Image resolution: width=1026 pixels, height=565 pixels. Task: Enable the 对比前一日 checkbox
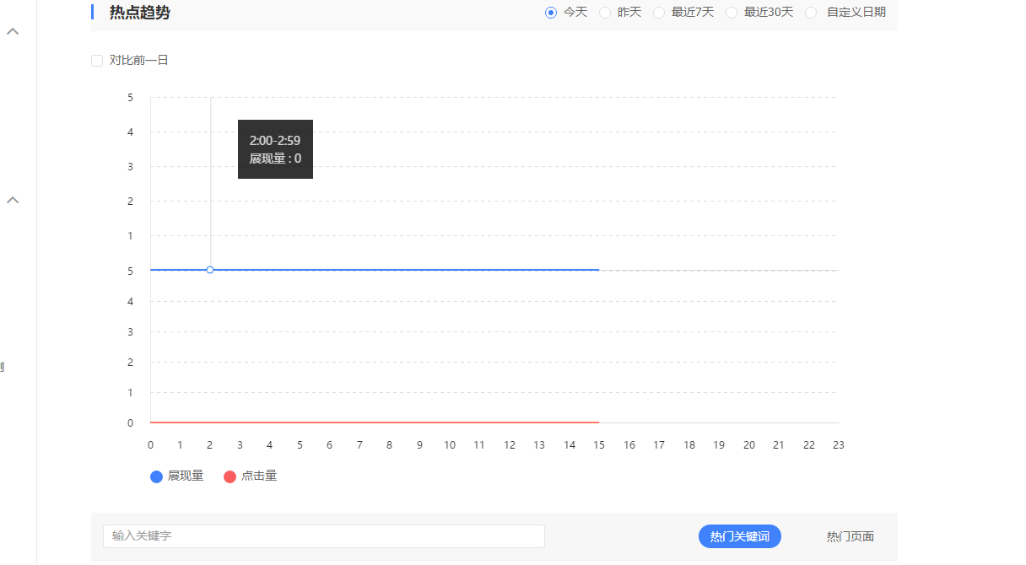(97, 61)
